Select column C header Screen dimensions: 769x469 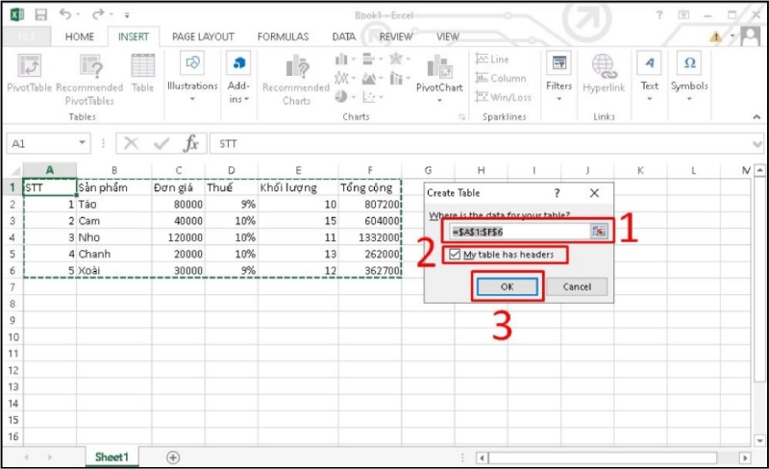179,170
